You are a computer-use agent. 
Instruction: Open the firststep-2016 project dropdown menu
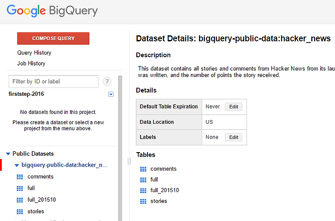[111, 94]
